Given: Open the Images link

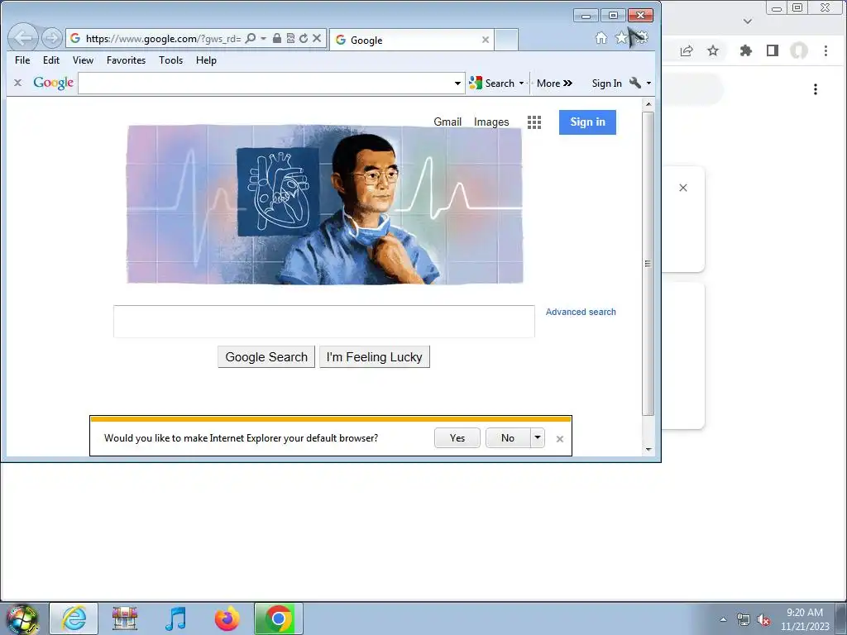Looking at the screenshot, I should [x=491, y=122].
